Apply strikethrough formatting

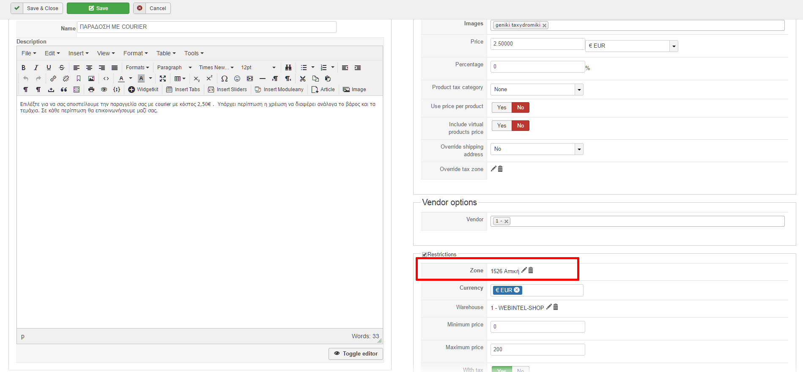pyautogui.click(x=62, y=68)
